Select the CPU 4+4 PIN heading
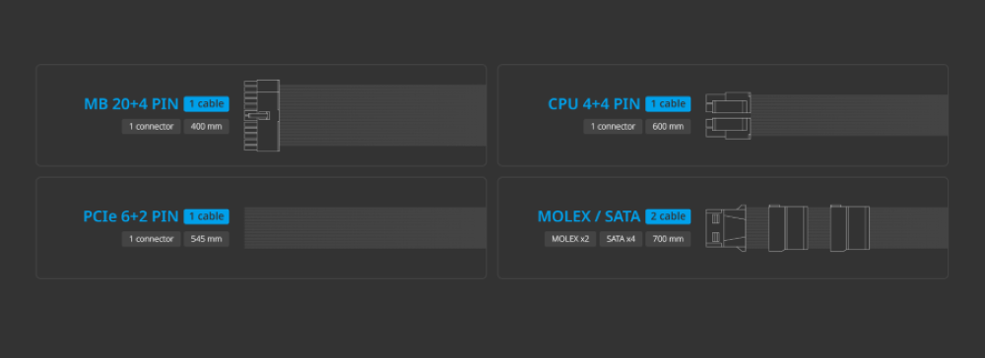This screenshot has width=985, height=358. [594, 104]
